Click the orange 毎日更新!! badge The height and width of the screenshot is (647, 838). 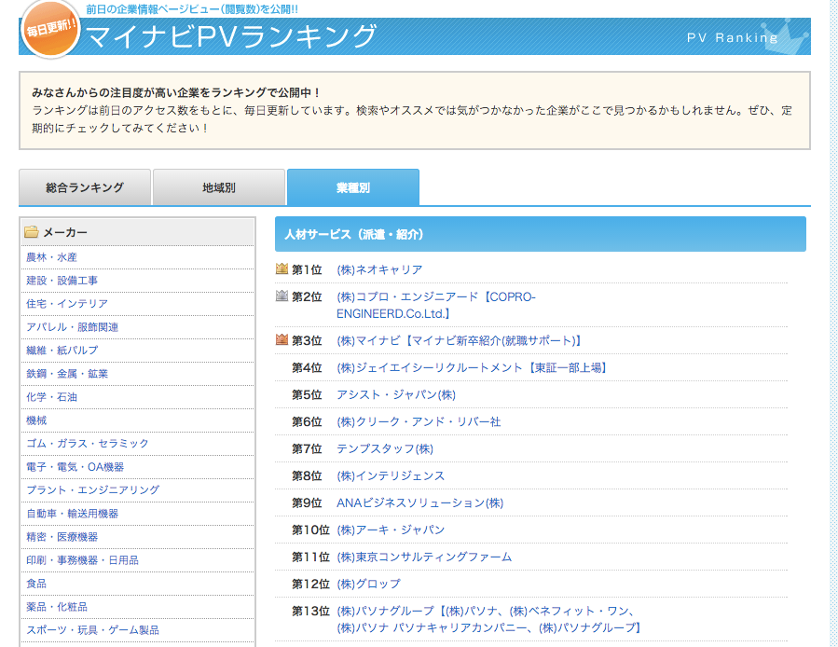50,29
